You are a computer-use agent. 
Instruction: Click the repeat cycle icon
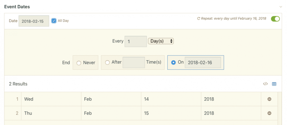tap(198, 19)
